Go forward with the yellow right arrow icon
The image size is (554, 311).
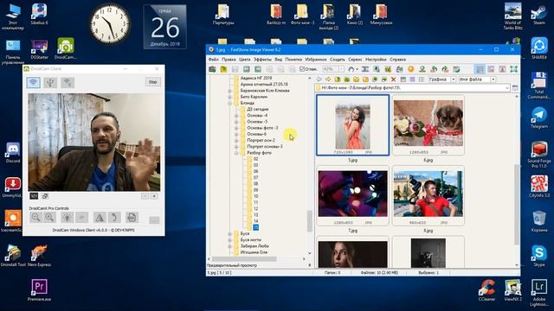[328, 79]
